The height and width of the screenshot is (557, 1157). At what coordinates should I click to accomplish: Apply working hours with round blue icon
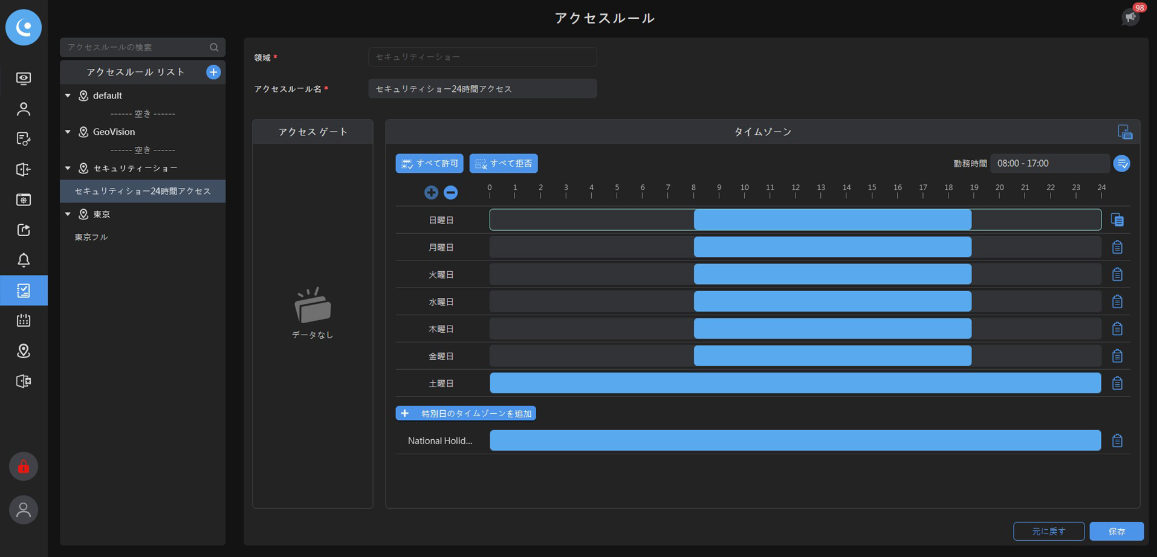point(1122,163)
